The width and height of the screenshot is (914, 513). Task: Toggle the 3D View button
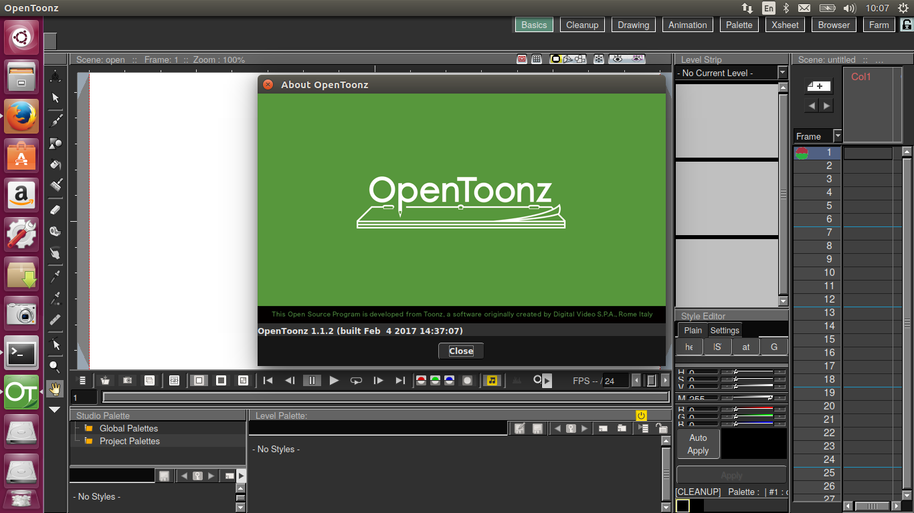[x=567, y=59]
